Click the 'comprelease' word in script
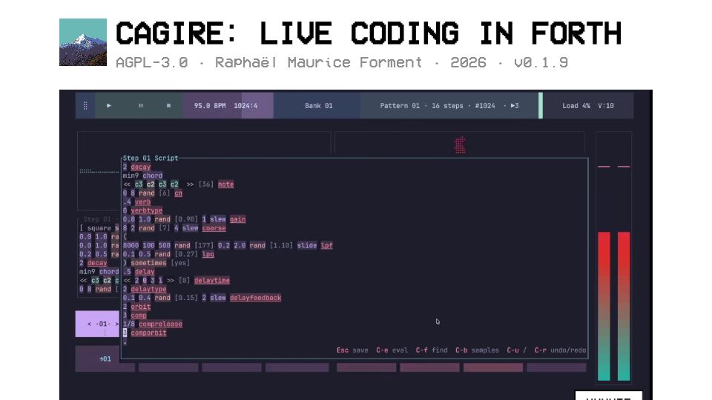The image size is (712, 400). tap(161, 324)
